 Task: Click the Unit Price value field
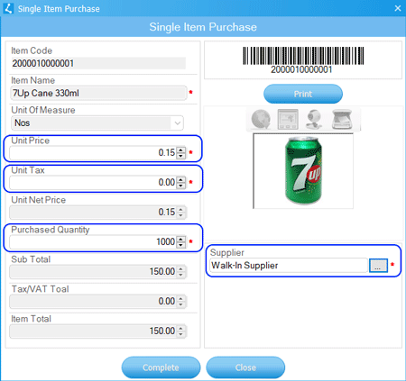coord(93,152)
